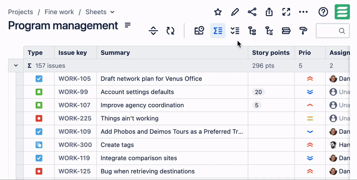This screenshot has width=357, height=180.
Task: Click the hierarchy checklist tree icon
Action: point(269,31)
